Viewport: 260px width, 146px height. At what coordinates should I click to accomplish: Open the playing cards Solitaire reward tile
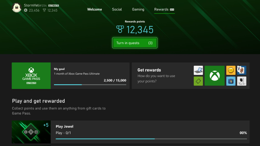click(x=242, y=70)
